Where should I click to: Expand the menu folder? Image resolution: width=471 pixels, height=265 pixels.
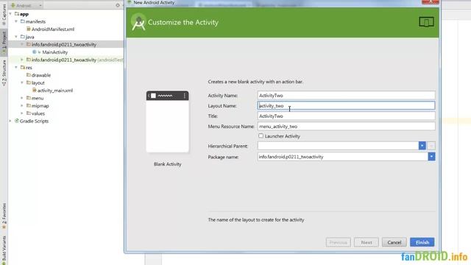click(x=22, y=98)
